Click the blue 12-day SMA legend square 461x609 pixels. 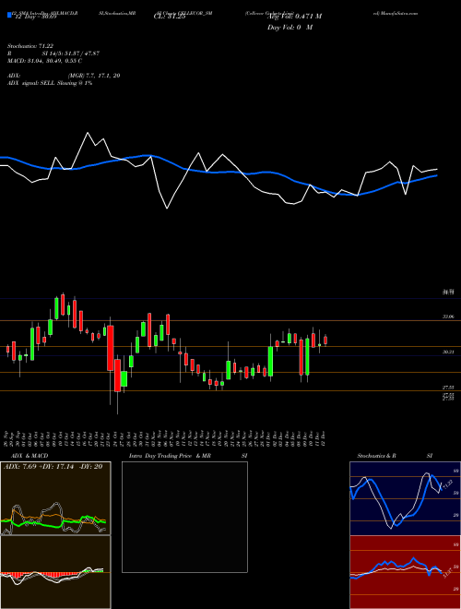coord(9,15)
